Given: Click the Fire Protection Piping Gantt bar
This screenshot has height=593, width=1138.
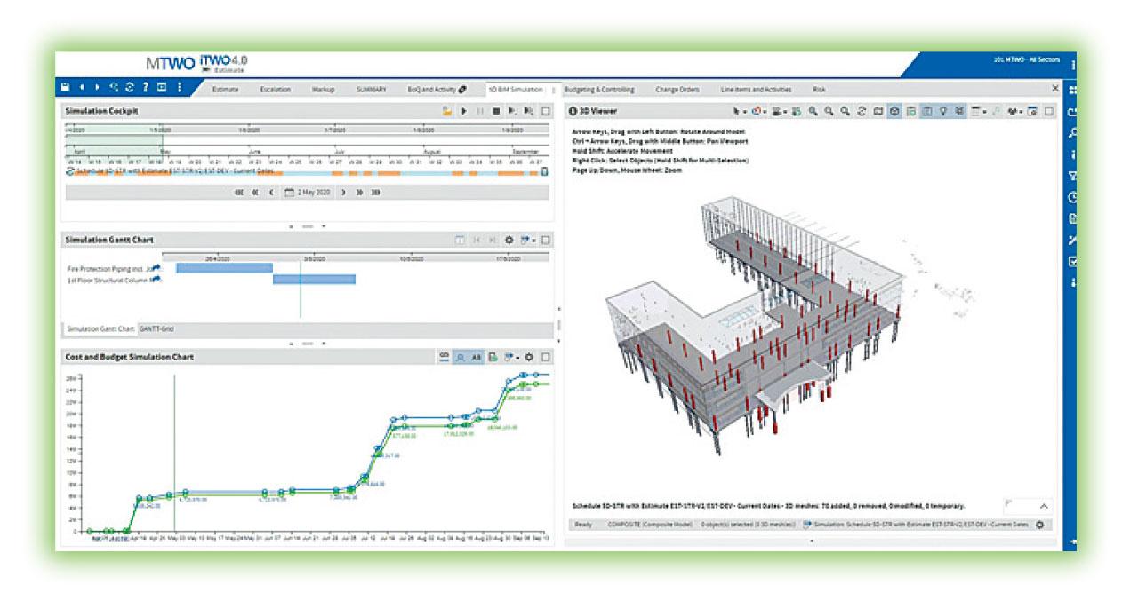Looking at the screenshot, I should [x=224, y=267].
